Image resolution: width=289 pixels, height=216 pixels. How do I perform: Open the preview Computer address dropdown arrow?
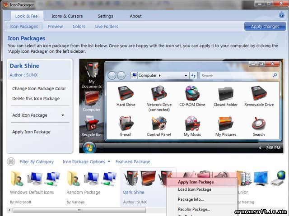(186, 75)
